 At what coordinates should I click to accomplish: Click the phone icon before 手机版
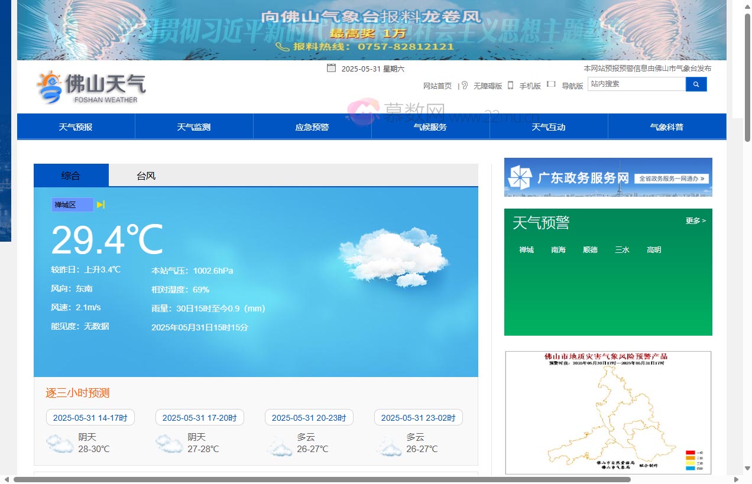(510, 85)
